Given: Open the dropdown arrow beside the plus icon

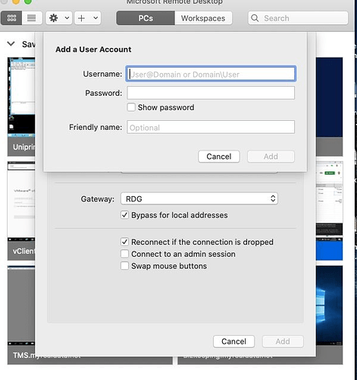Looking at the screenshot, I should [96, 18].
